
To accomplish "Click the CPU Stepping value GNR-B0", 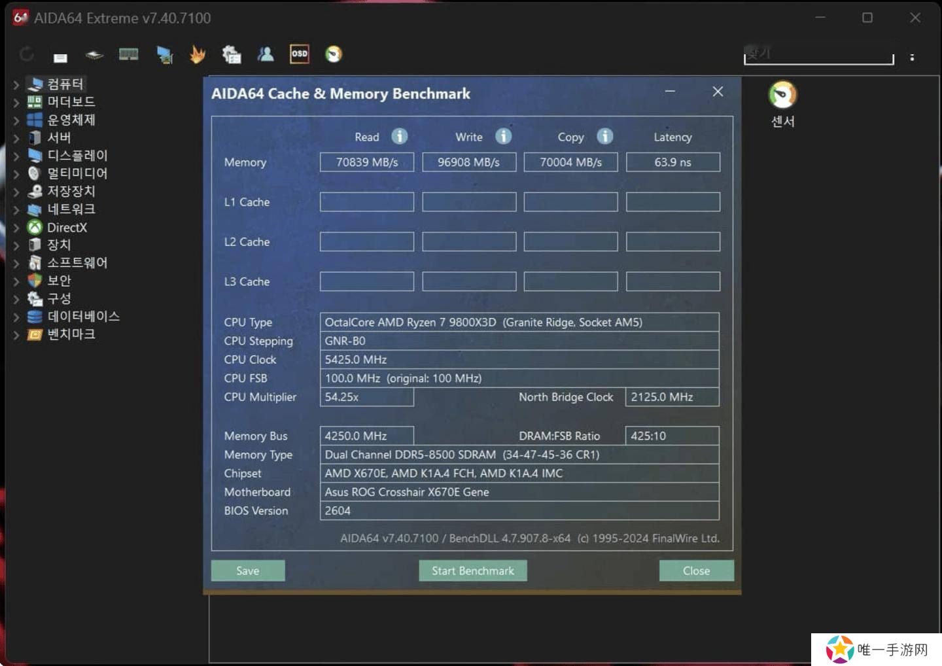I will pyautogui.click(x=519, y=341).
